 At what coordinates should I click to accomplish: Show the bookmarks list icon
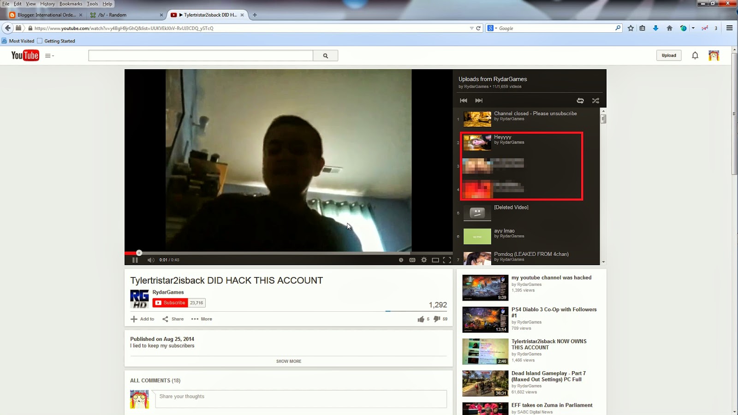pyautogui.click(x=642, y=28)
